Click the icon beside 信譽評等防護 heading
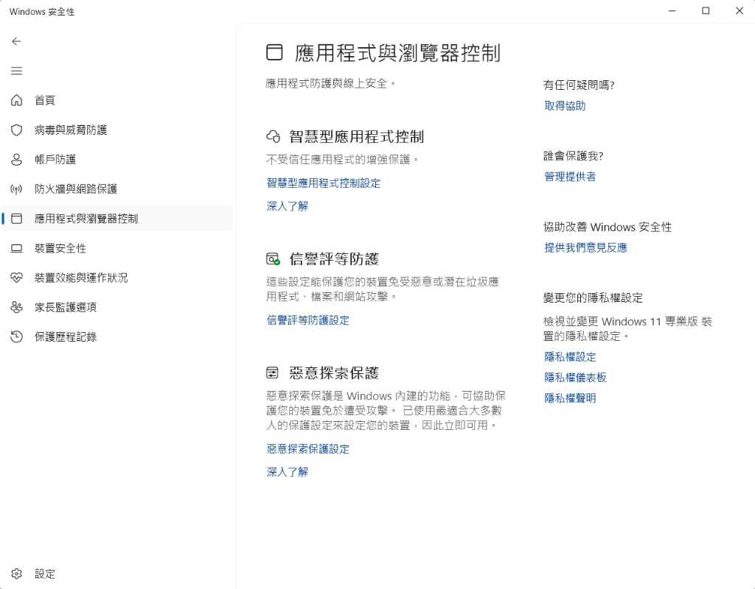The image size is (755, 589). 273,260
